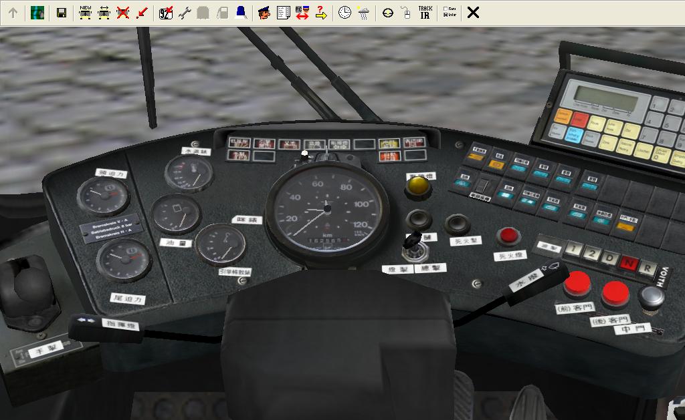This screenshot has width=685, height=420.
Task: Click the NEW bus icon
Action: 85,13
